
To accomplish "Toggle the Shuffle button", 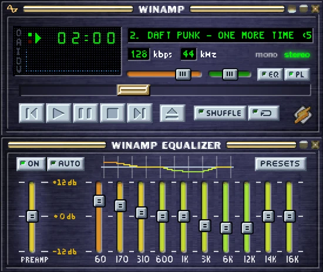I will [x=220, y=113].
